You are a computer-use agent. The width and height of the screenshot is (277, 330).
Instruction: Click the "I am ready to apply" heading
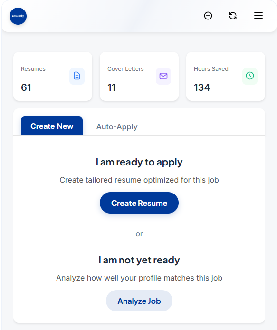[139, 162]
